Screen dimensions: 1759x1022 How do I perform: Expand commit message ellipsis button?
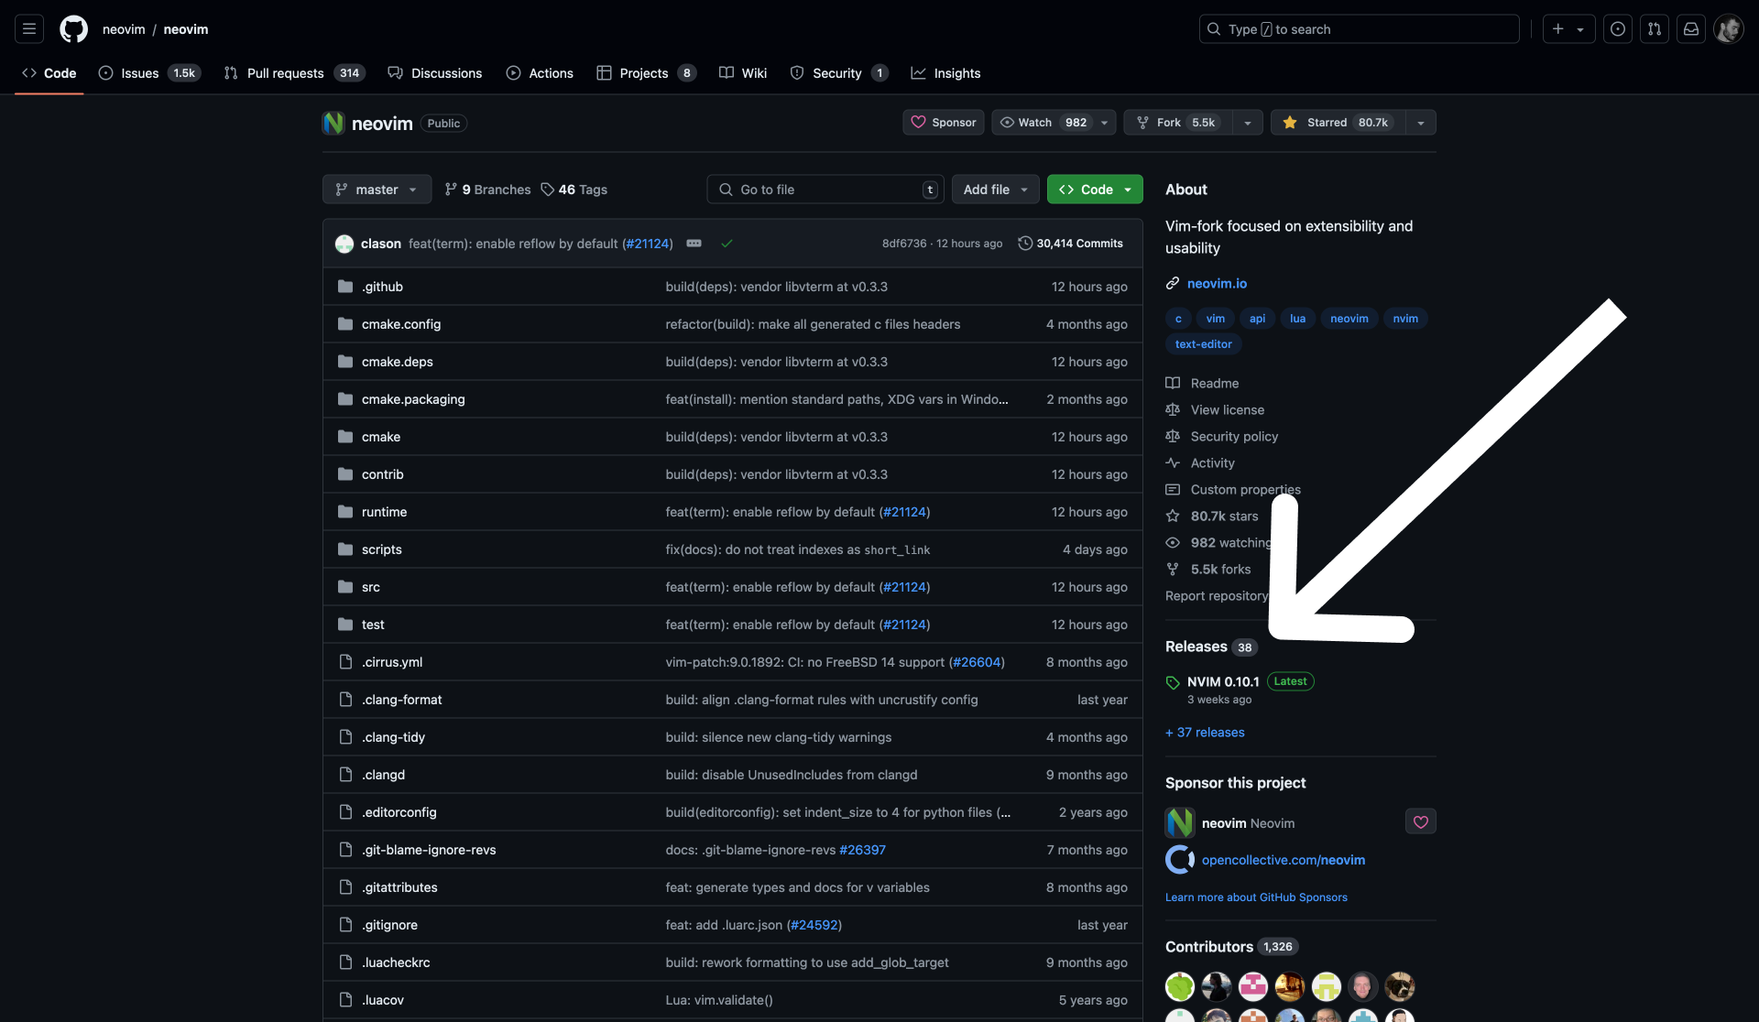pyautogui.click(x=694, y=244)
